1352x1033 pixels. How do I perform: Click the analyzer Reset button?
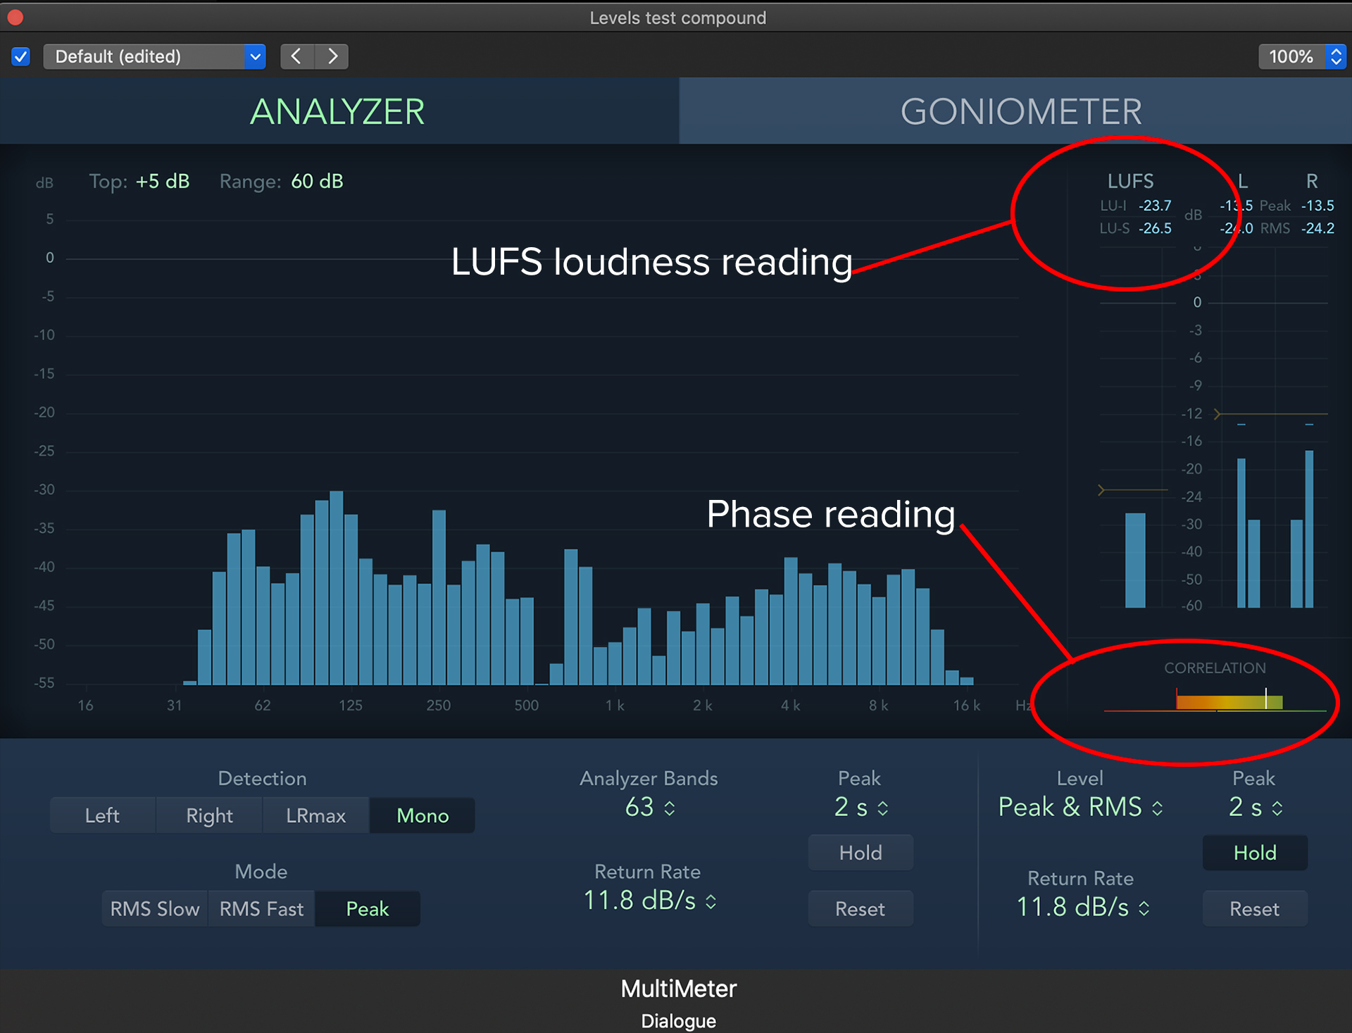[860, 909]
